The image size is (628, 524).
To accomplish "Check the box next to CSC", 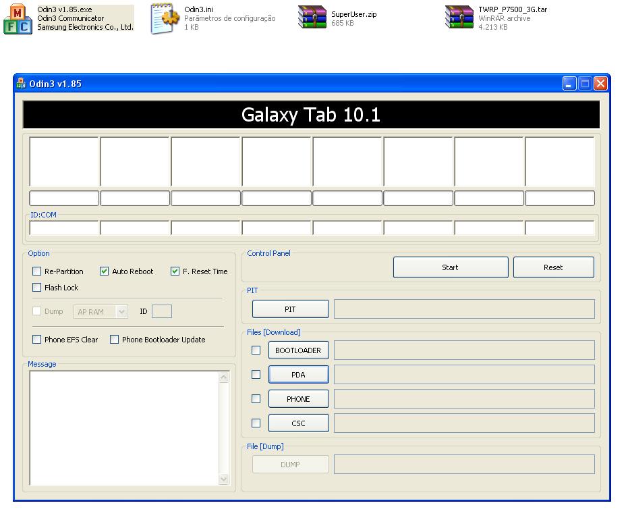I will coord(256,423).
